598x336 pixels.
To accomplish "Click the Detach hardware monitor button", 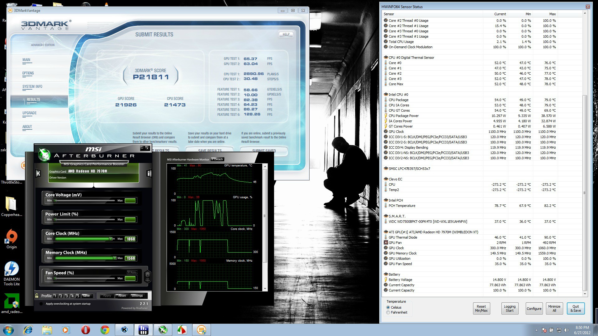I will point(217,159).
